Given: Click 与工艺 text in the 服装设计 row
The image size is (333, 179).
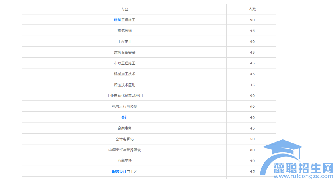Looking at the screenshot, I should tap(132, 171).
